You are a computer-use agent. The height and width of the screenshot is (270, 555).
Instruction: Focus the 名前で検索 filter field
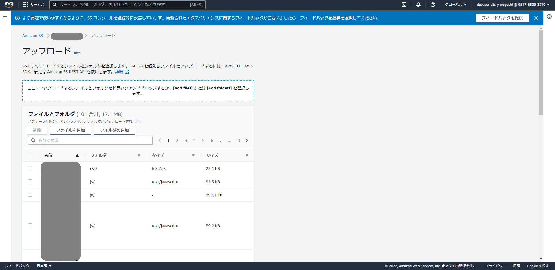90,140
